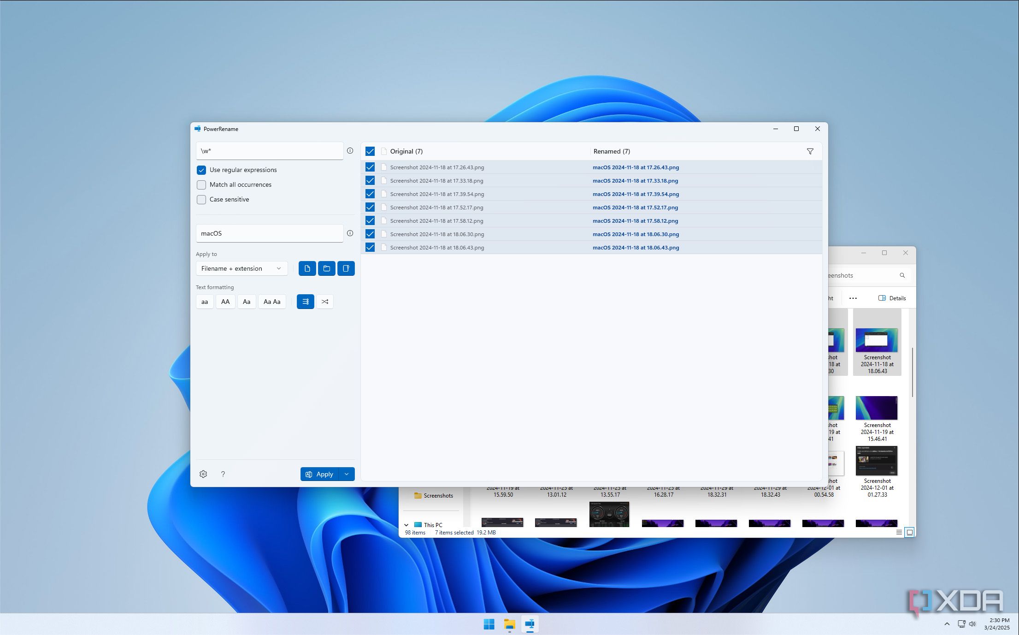
Task: Open PowerRename settings gear
Action: pos(203,474)
